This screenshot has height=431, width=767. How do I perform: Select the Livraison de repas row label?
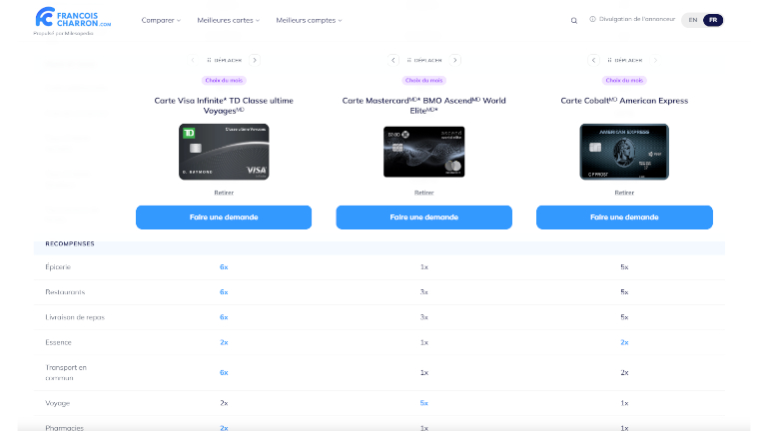(75, 317)
